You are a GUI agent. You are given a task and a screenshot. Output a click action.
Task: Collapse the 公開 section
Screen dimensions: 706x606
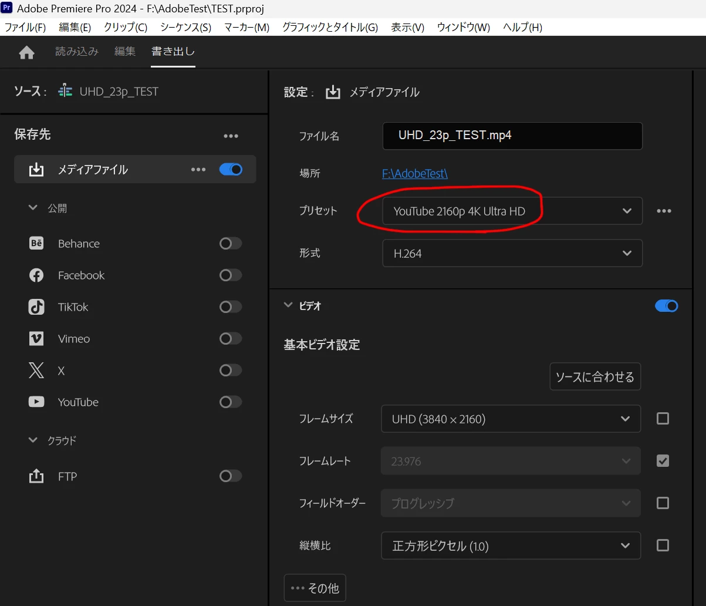point(33,208)
